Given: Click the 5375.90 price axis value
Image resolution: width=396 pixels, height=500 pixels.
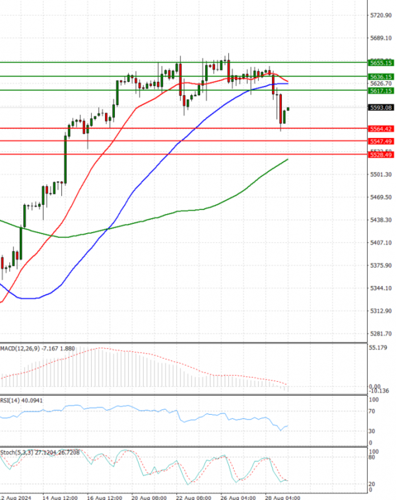Looking at the screenshot, I should (381, 266).
